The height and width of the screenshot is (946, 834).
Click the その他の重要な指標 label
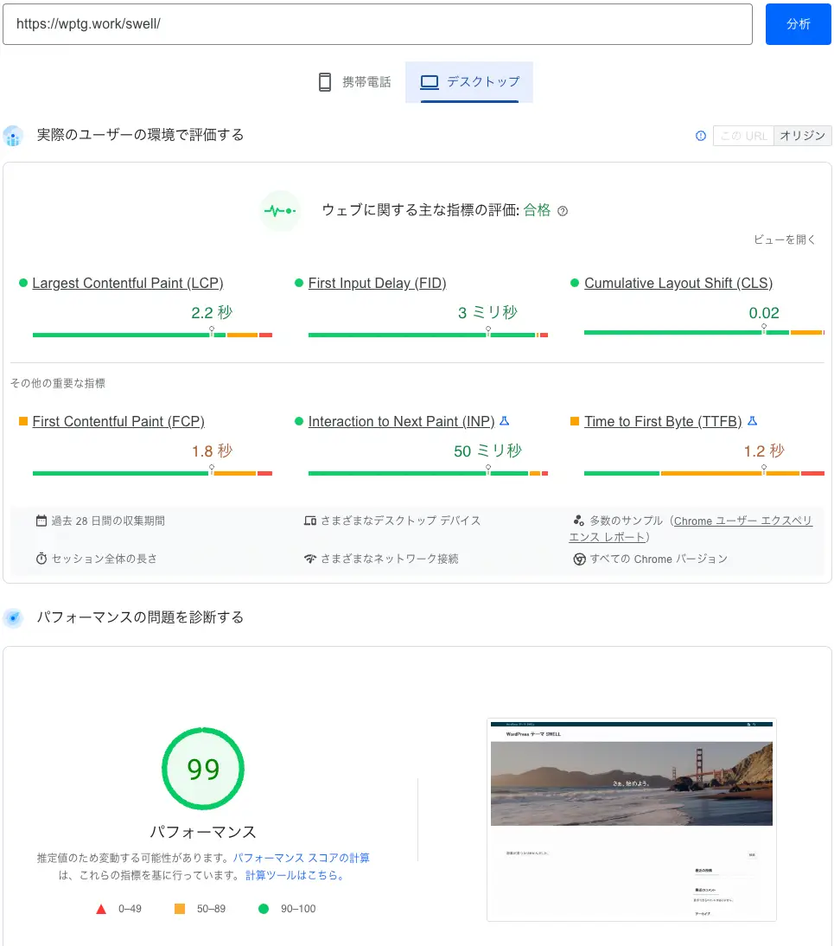pos(58,383)
